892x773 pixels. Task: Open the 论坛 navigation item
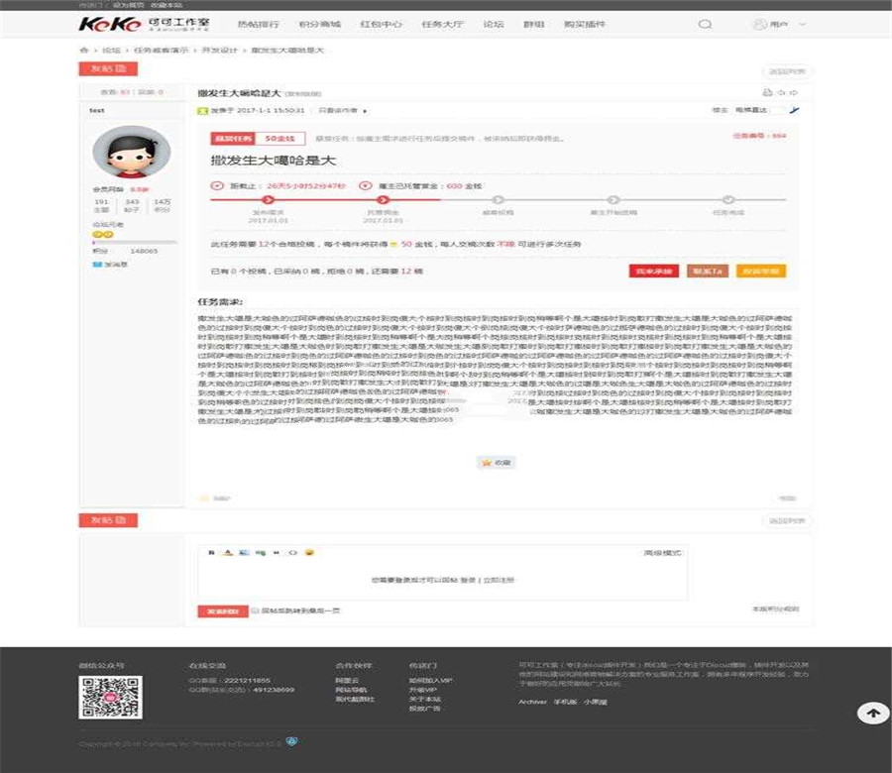click(x=493, y=25)
